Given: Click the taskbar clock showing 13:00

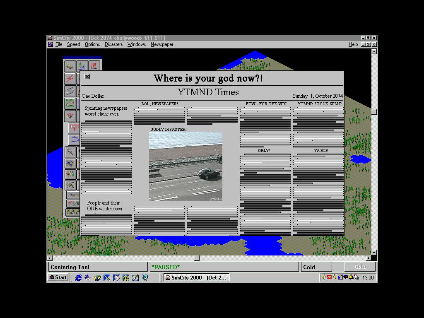Looking at the screenshot, I should click(368, 278).
